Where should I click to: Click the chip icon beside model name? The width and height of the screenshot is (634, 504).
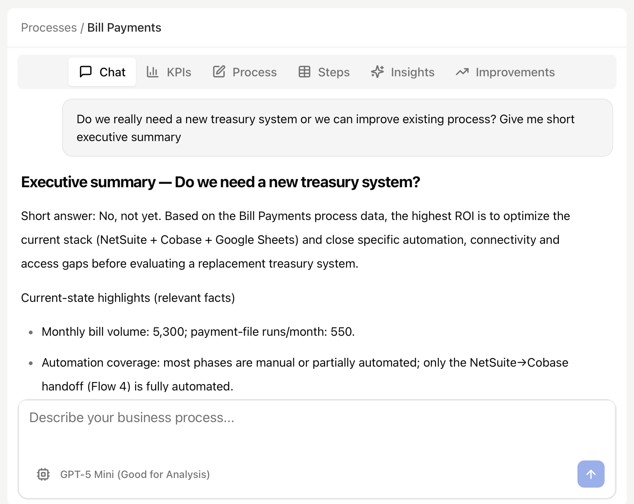point(44,474)
